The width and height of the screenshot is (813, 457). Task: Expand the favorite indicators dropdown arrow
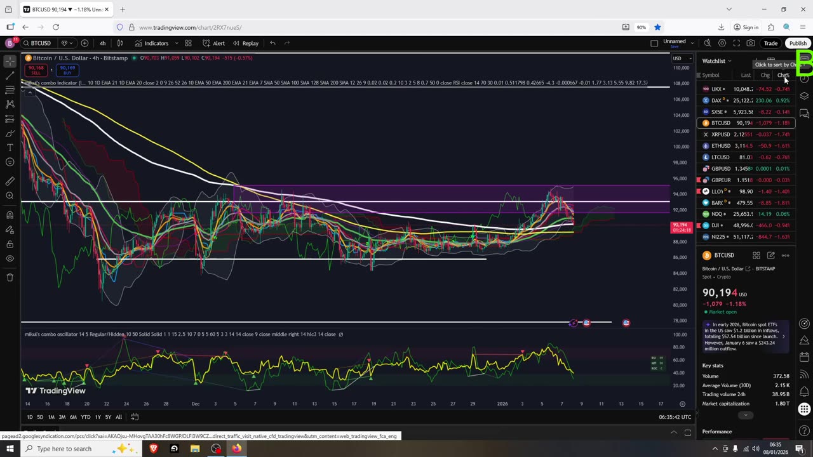click(x=177, y=43)
